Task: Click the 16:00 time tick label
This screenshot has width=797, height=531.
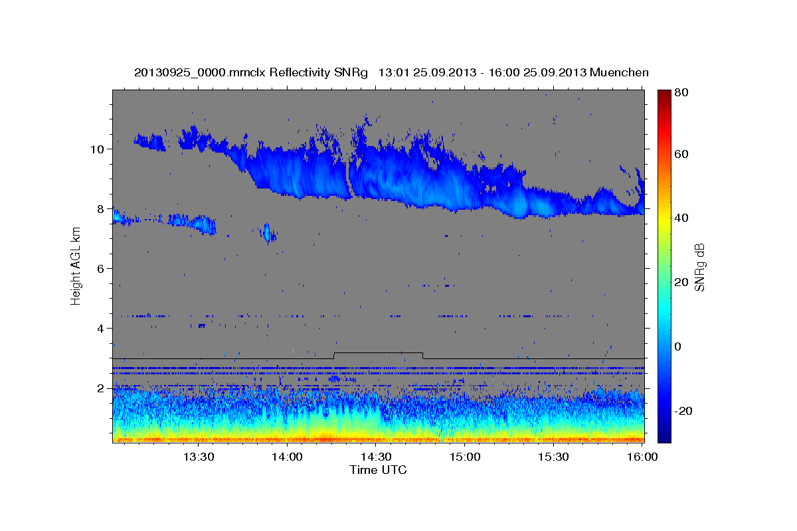Action: (x=642, y=457)
